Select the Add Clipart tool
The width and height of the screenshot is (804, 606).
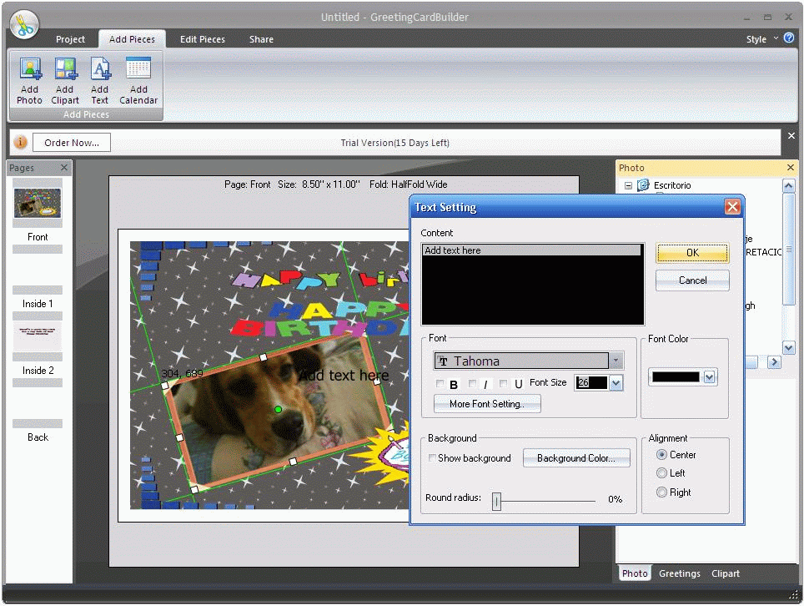64,81
